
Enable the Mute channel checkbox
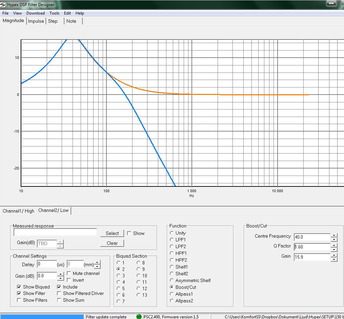[69, 274]
